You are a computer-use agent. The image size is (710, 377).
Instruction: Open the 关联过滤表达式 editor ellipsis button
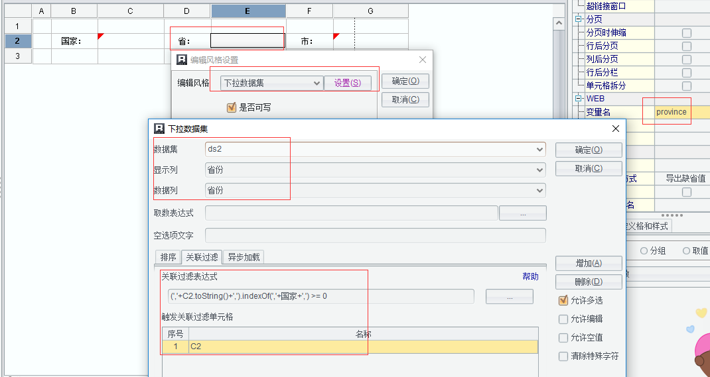point(510,297)
